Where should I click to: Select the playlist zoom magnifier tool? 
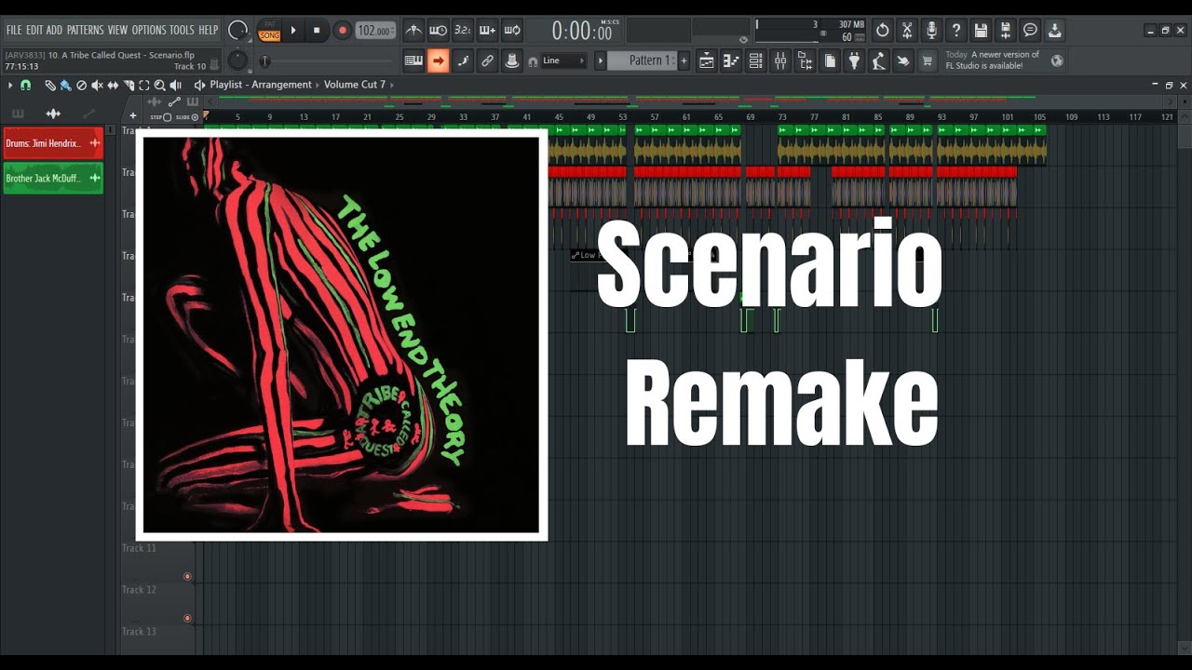(x=160, y=85)
